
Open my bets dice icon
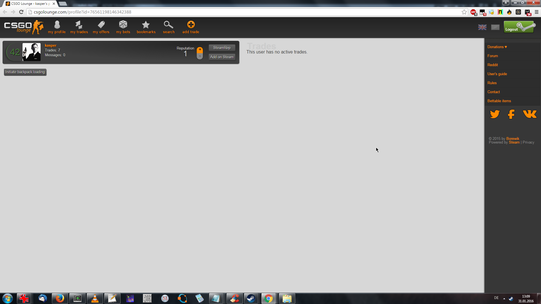point(123,25)
